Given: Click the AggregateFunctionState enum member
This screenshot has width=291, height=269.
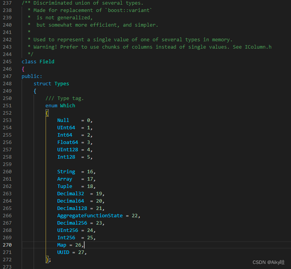Looking at the screenshot, I should [x=90, y=216].
